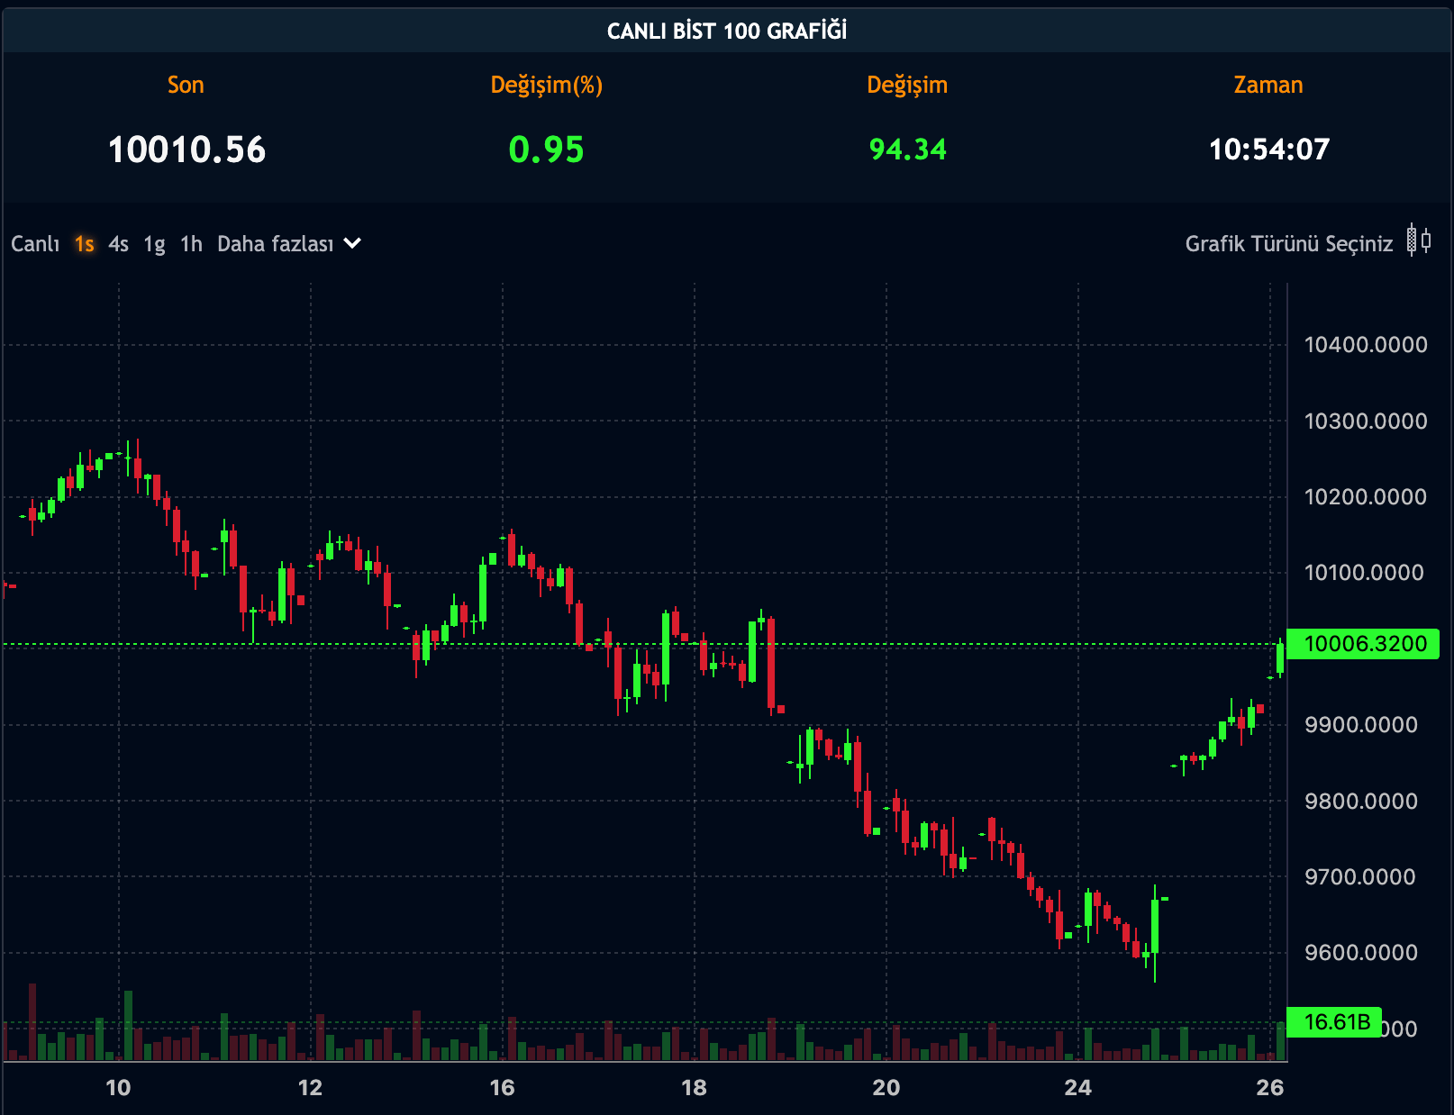Click the Değişim value 94.34

[907, 150]
